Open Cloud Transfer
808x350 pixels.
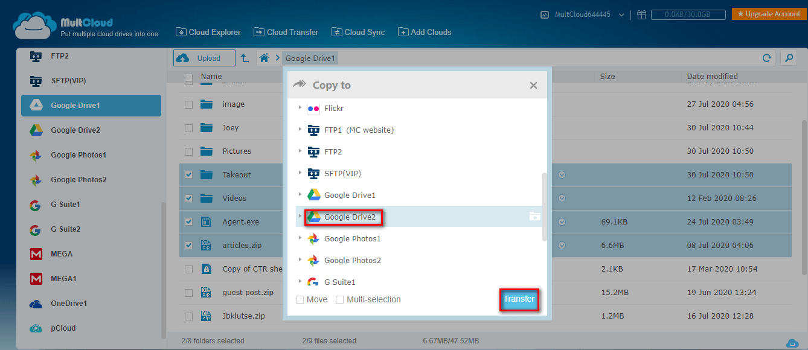286,32
